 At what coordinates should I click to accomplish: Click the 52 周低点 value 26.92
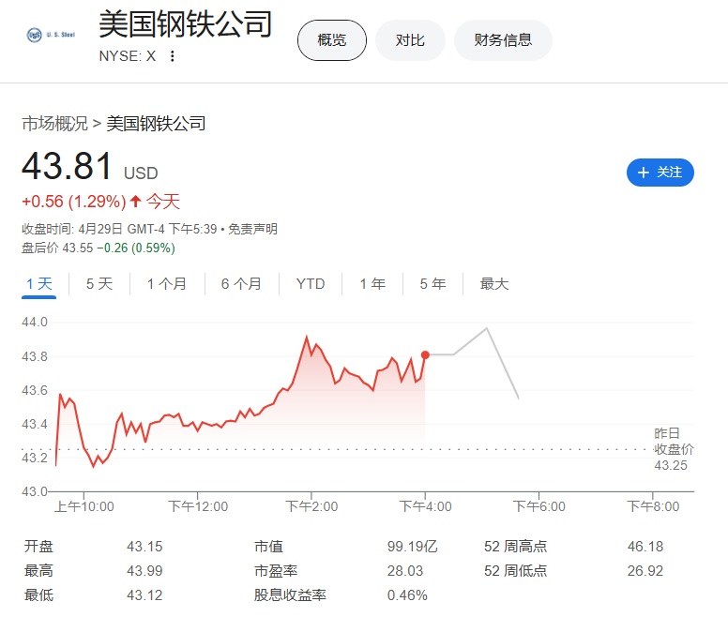pos(645,571)
